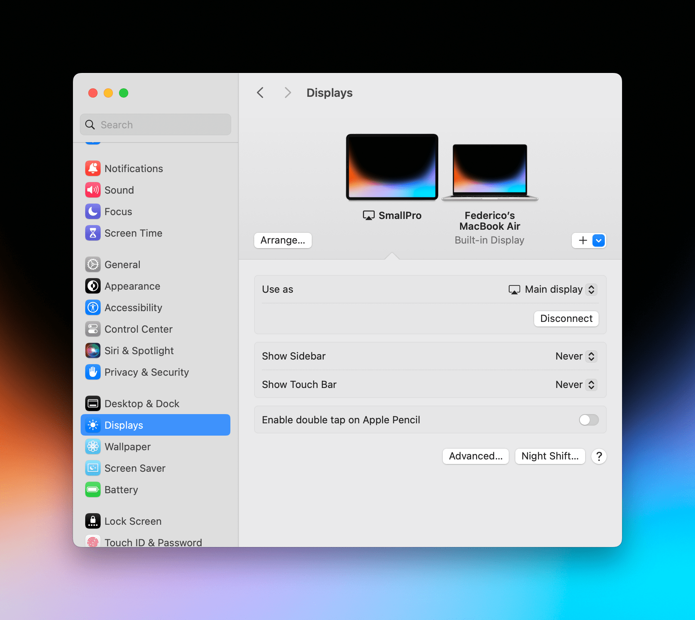Select Appearance in the sidebar
Viewport: 695px width, 620px height.
156,286
